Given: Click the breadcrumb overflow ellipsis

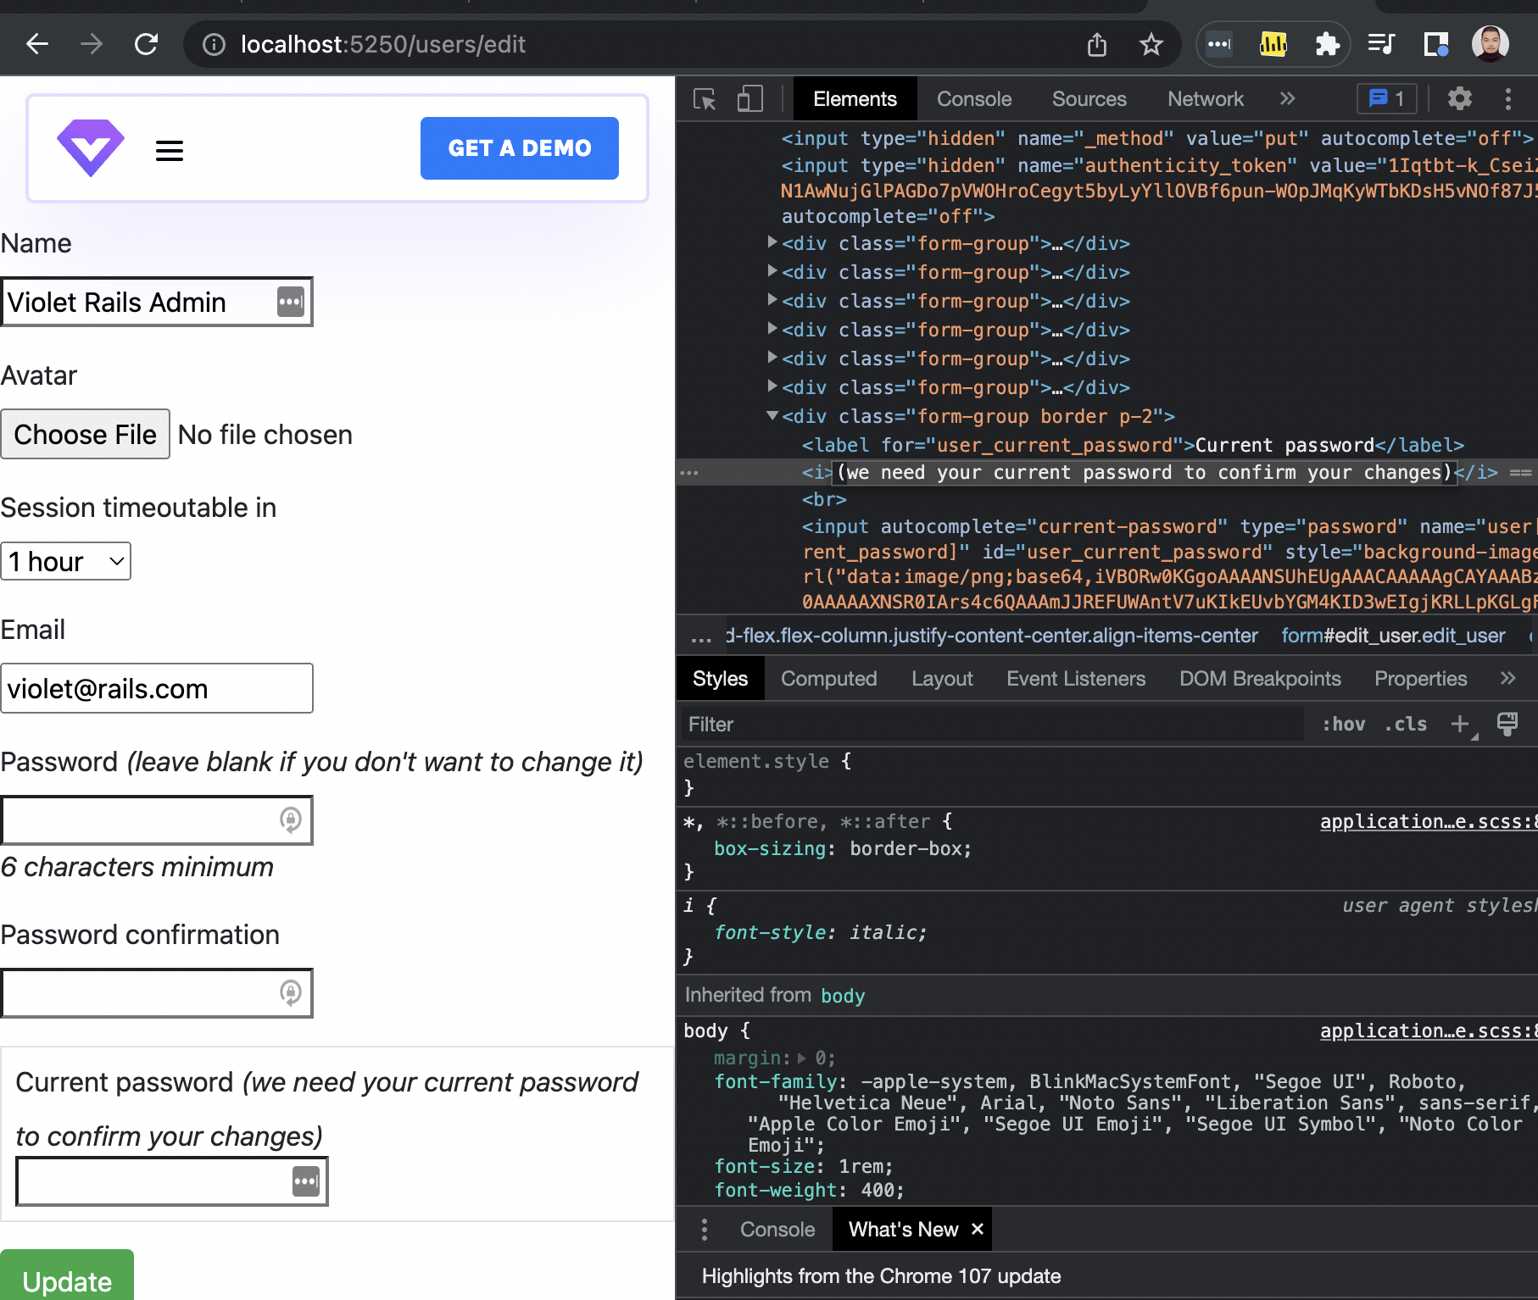Looking at the screenshot, I should [x=701, y=636].
